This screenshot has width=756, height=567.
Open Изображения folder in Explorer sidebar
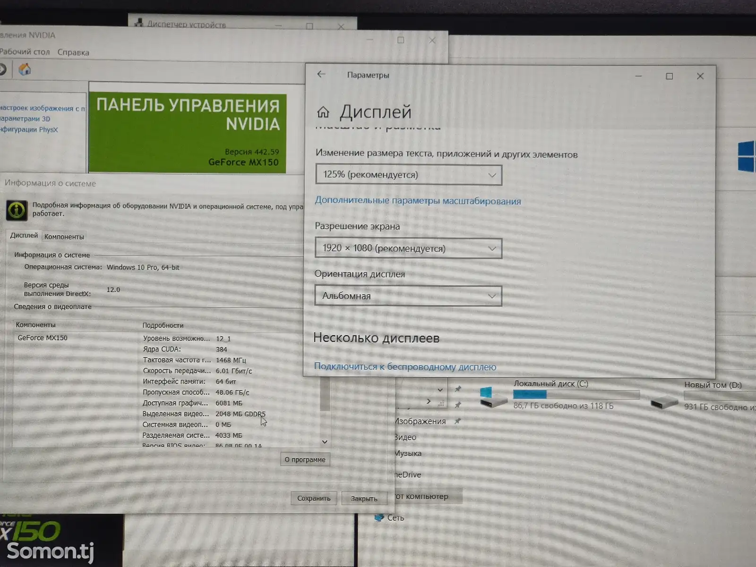pos(420,421)
